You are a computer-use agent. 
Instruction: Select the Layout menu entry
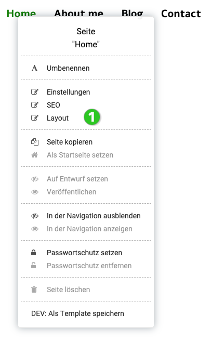[x=58, y=118]
